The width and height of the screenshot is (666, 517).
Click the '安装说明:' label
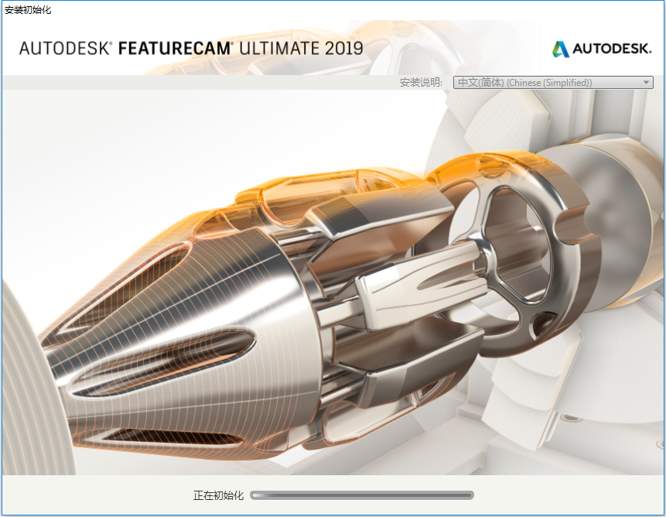coord(421,82)
